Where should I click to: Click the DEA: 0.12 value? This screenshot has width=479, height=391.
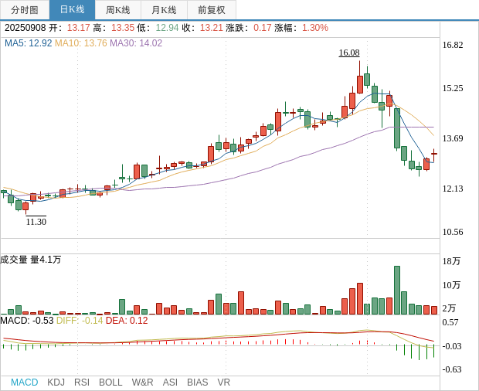[x=127, y=321]
